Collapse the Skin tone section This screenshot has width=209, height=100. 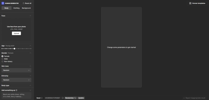pyautogui.click(x=30, y=66)
